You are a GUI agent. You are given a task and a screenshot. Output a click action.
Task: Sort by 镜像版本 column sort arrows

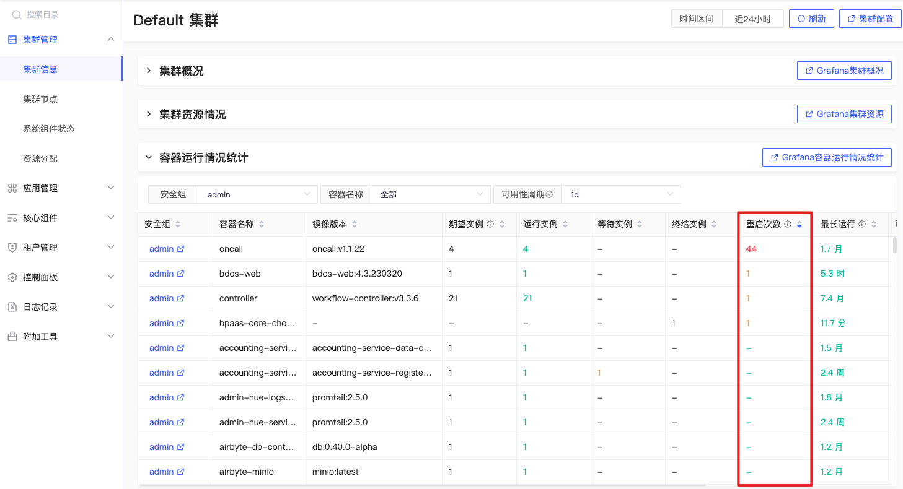pos(355,224)
